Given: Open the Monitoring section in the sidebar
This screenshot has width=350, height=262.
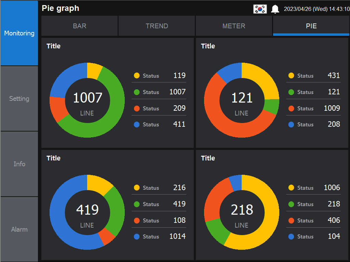Looking at the screenshot, I should [x=19, y=33].
